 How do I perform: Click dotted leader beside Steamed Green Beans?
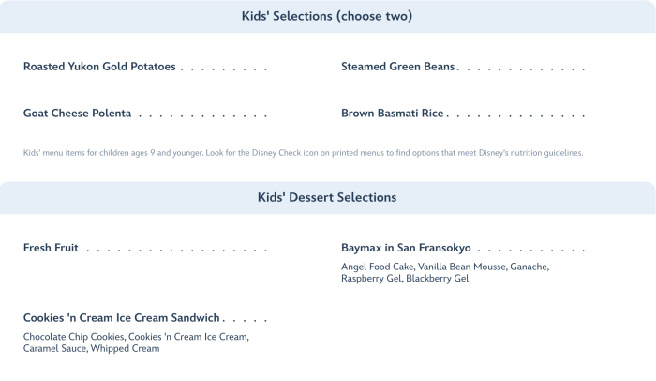pyautogui.click(x=522, y=68)
